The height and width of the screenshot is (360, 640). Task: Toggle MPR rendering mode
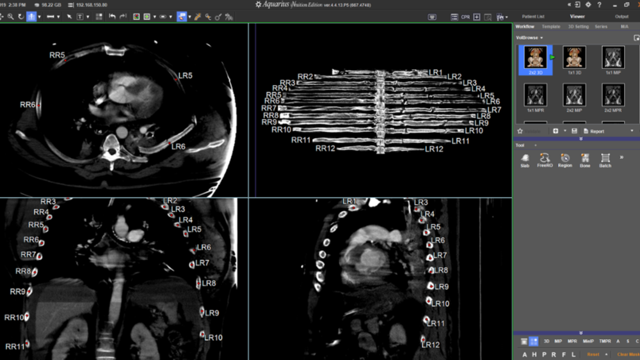click(572, 341)
